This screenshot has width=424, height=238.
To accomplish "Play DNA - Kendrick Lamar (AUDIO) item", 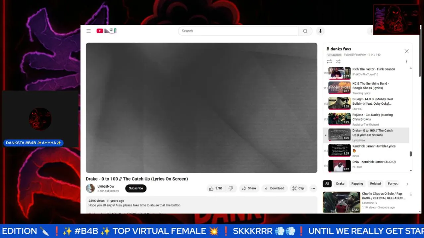I will 366,166.
